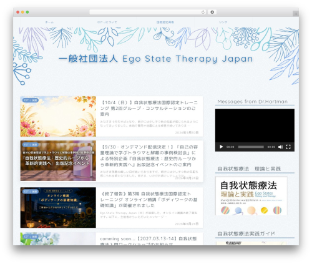Click the 出版記念イベント book thumbnail
312x264 pixels.
pos(58,160)
